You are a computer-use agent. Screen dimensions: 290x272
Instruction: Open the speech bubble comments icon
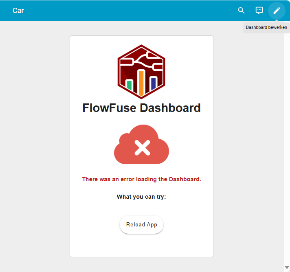[x=259, y=11]
